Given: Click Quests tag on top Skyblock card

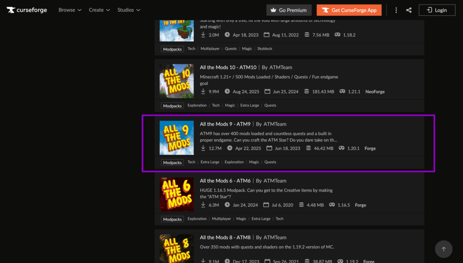Looking at the screenshot, I should coord(231,49).
